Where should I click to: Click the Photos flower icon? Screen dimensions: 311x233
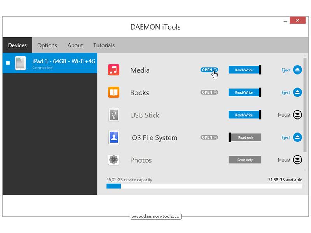pos(114,160)
